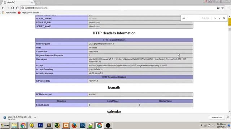
Task: Open the Inicio start menu
Action: pyautogui.click(x=5, y=125)
